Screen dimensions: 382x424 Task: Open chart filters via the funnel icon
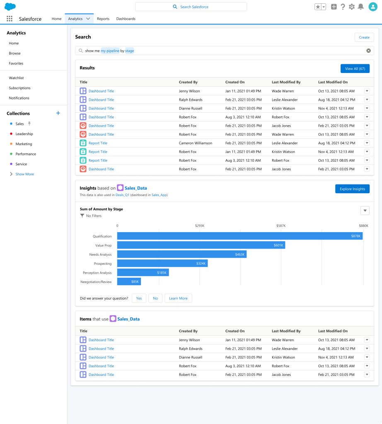pyautogui.click(x=82, y=216)
